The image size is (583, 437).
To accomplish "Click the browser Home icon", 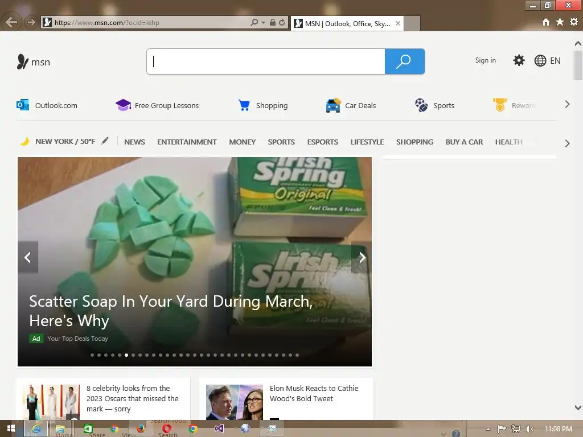I will click(x=546, y=22).
